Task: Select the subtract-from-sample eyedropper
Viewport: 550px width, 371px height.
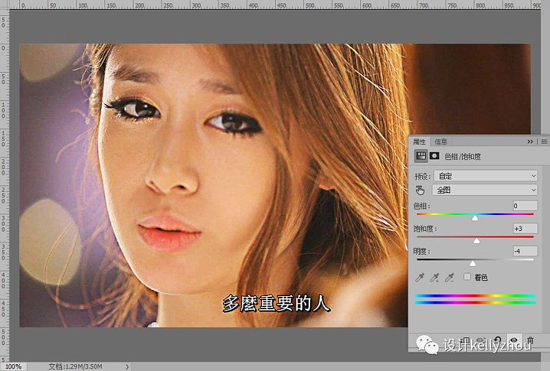Action: [450, 278]
